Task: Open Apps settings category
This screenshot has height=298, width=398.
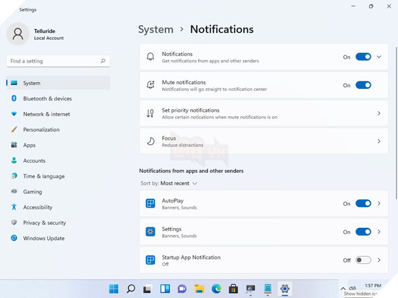Action: 58,145
